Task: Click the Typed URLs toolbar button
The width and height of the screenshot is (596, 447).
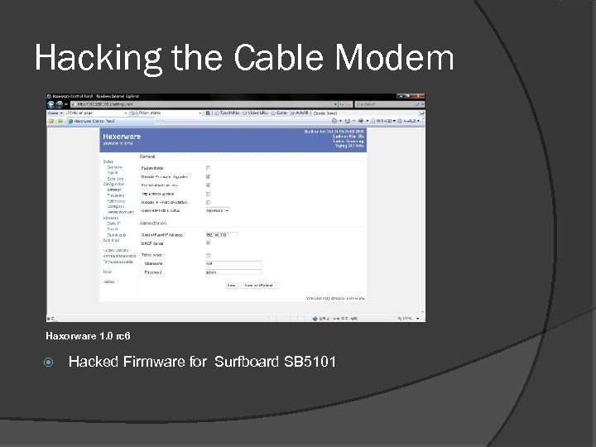Action: 228,113
